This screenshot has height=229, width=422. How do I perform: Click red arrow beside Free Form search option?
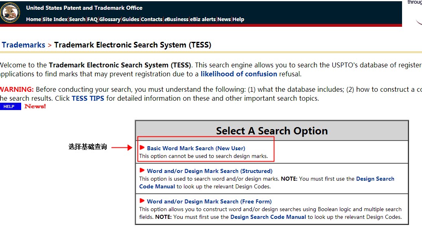[x=142, y=201]
